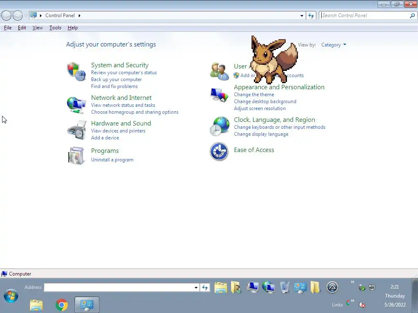Click the Control Panel breadcrumb label

coord(60,15)
